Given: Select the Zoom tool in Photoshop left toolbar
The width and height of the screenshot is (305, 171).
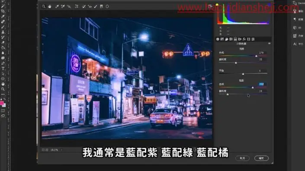Looking at the screenshot, I should click(x=3, y=89).
